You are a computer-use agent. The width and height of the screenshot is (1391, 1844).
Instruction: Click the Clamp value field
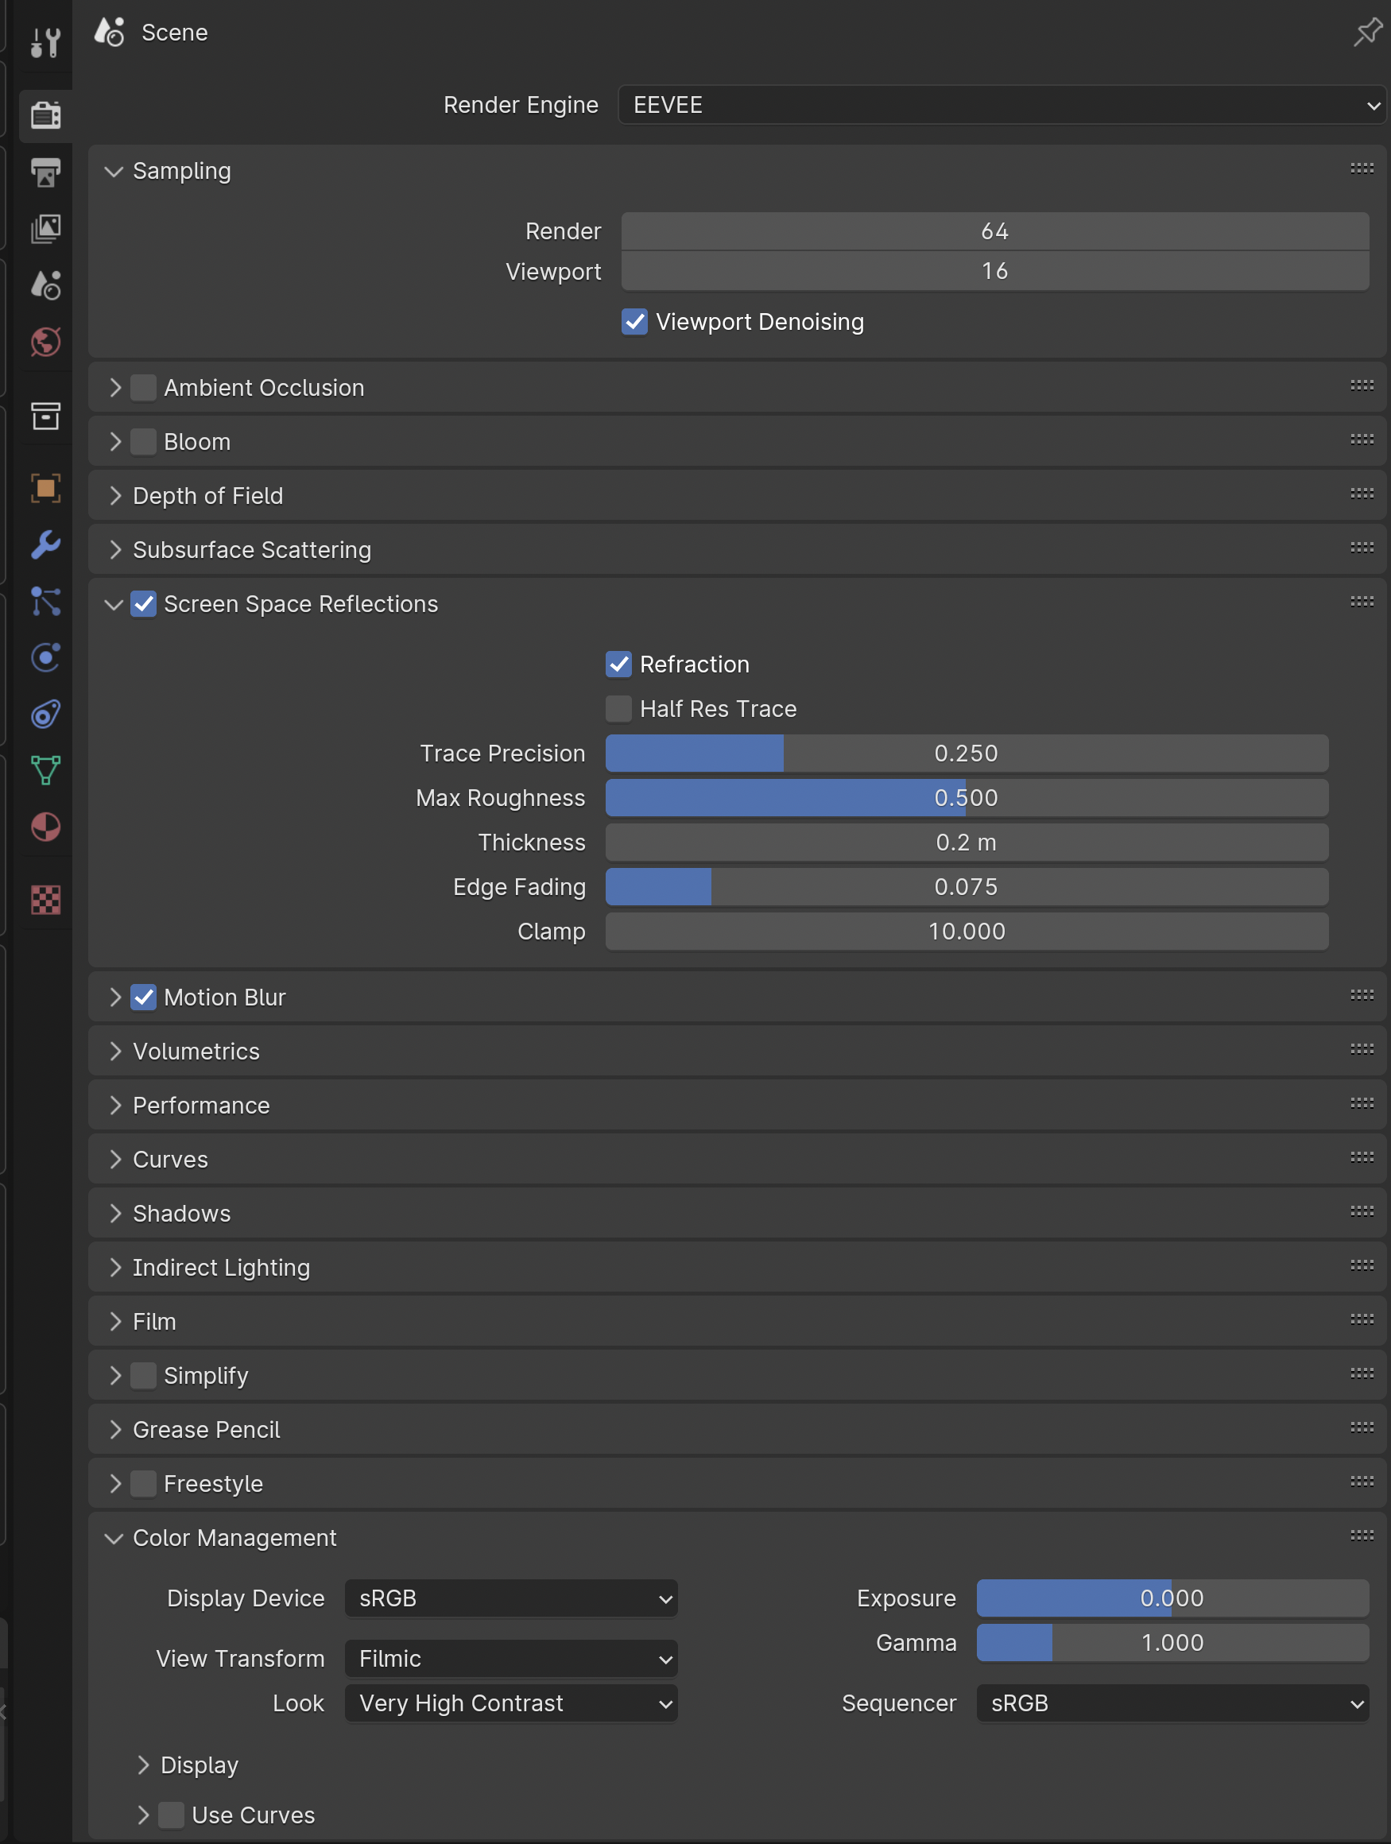pyautogui.click(x=967, y=932)
